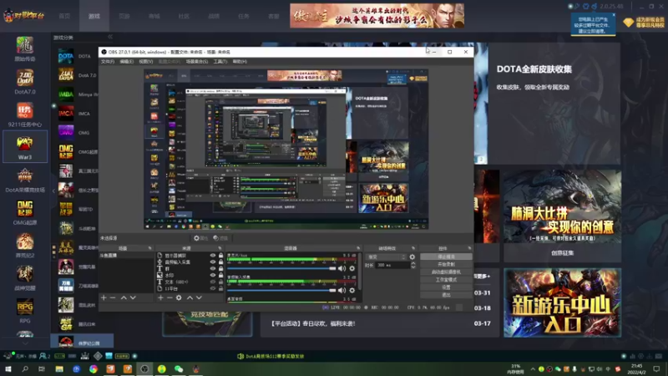
Task: Collapse the 游戏分类 game category panel
Action: 110,37
